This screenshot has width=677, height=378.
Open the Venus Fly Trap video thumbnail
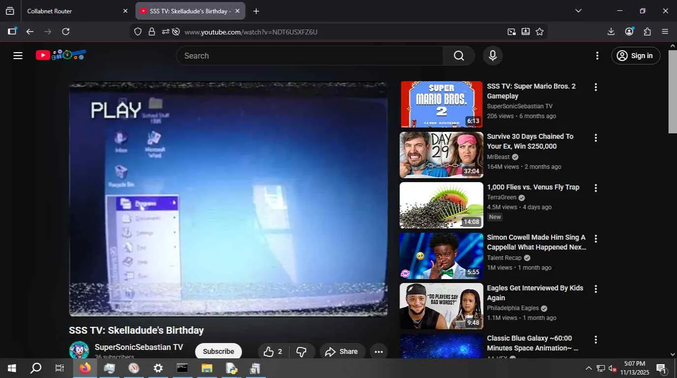click(441, 205)
